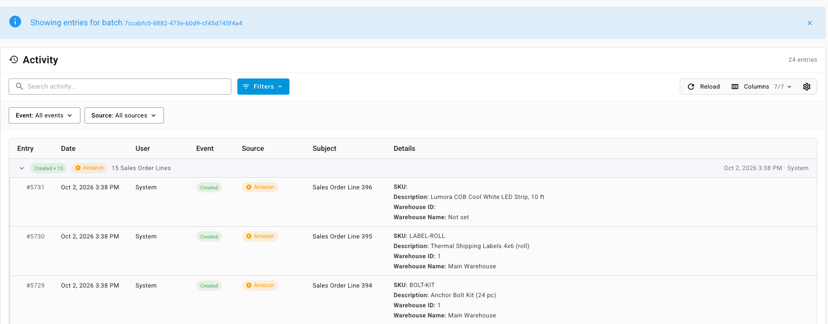
Task: Click Created badge on entry #5729
Action: (x=209, y=286)
